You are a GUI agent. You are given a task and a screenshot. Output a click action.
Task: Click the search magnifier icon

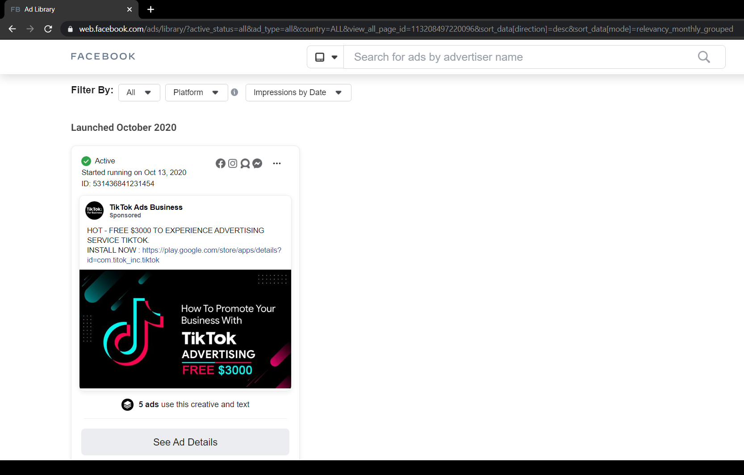[x=704, y=57]
